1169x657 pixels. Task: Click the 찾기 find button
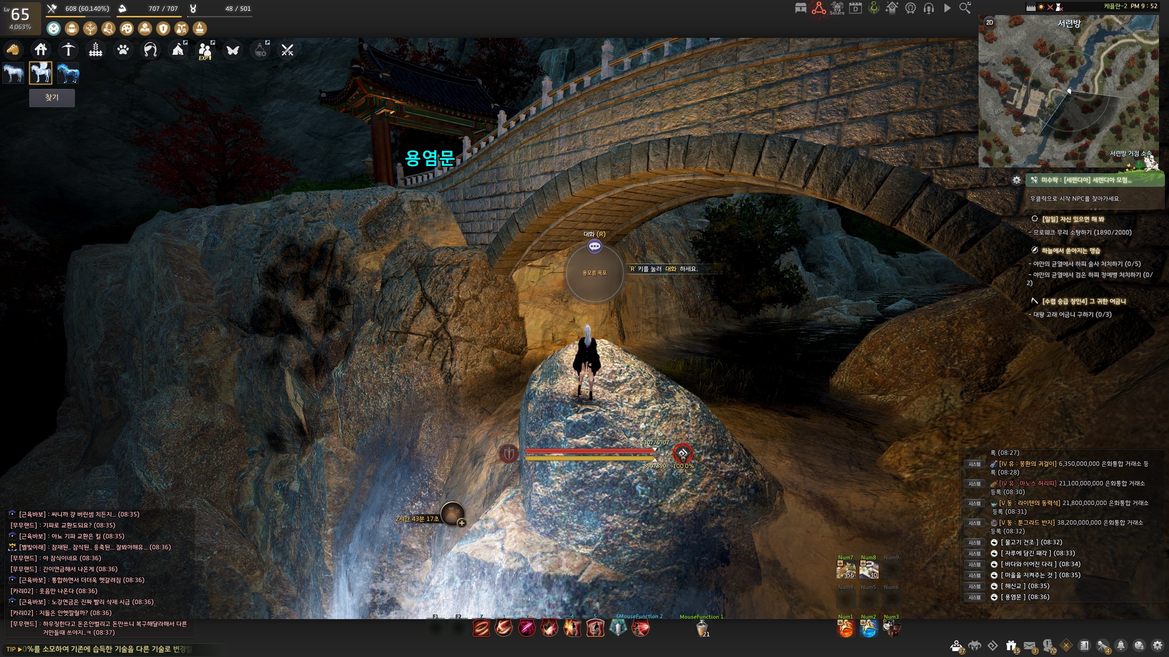(52, 98)
